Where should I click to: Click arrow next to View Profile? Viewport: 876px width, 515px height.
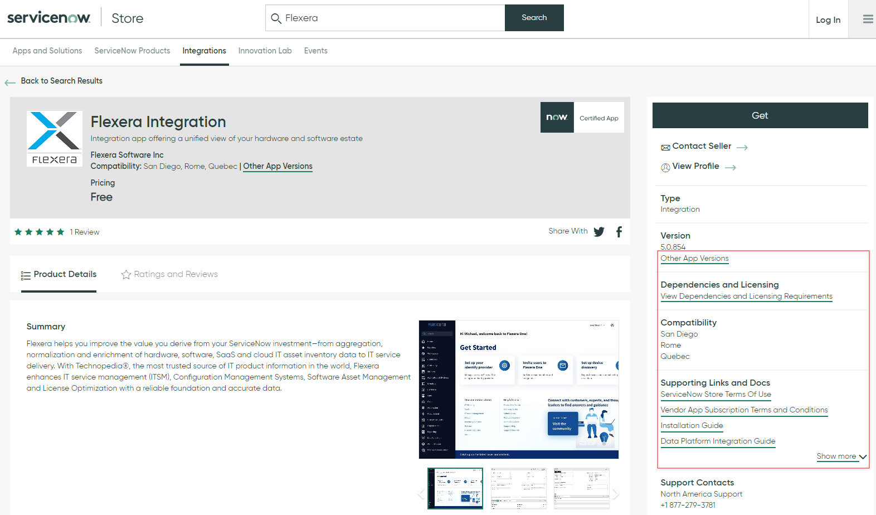731,168
